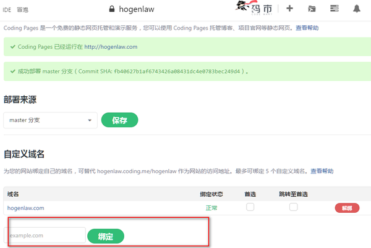
Task: Open the IDE menu item
Action: (x=7, y=10)
